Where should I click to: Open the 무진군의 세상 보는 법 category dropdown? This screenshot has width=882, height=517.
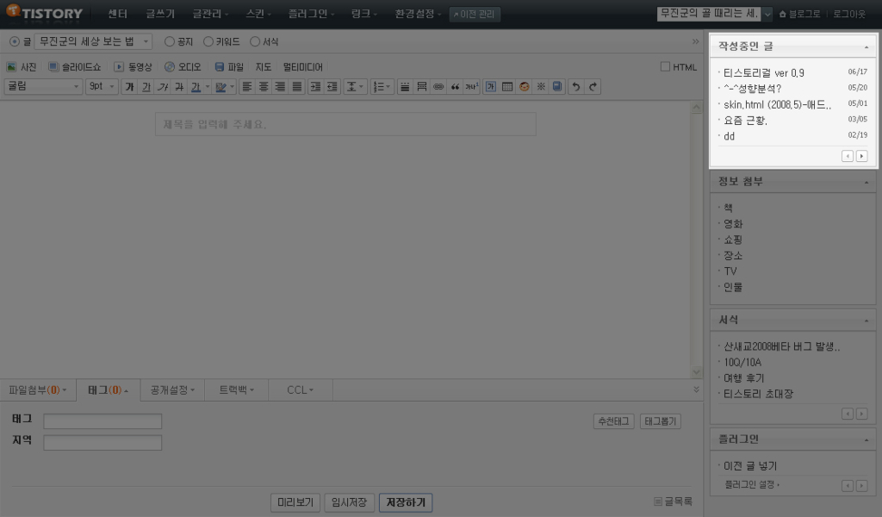(93, 41)
